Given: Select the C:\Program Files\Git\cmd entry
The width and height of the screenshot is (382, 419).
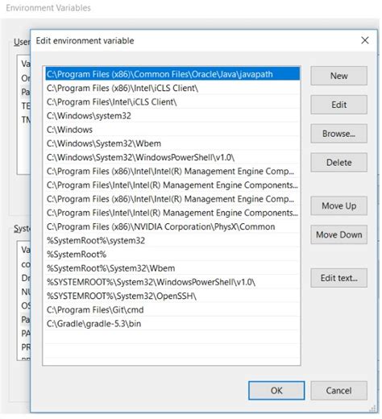Looking at the screenshot, I should pos(172,309).
